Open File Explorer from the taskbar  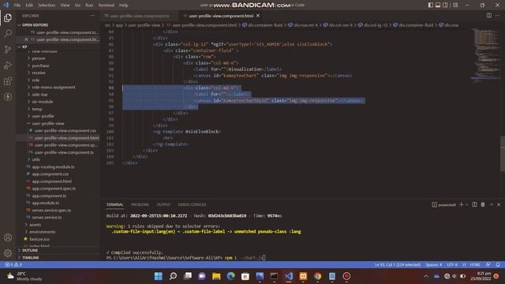(x=216, y=276)
